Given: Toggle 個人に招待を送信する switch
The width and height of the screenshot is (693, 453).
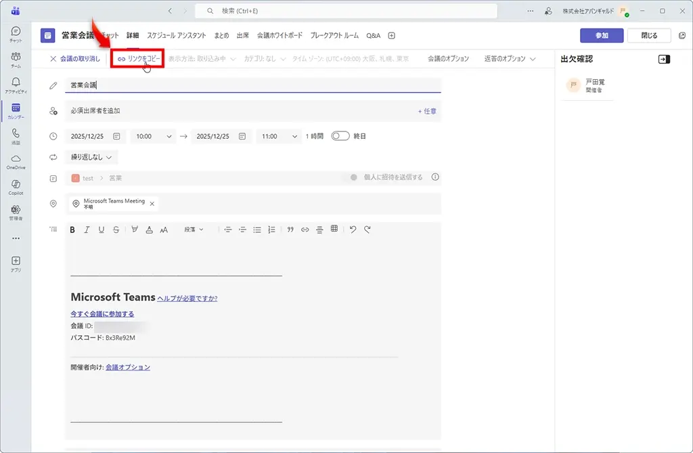Looking at the screenshot, I should tap(353, 177).
